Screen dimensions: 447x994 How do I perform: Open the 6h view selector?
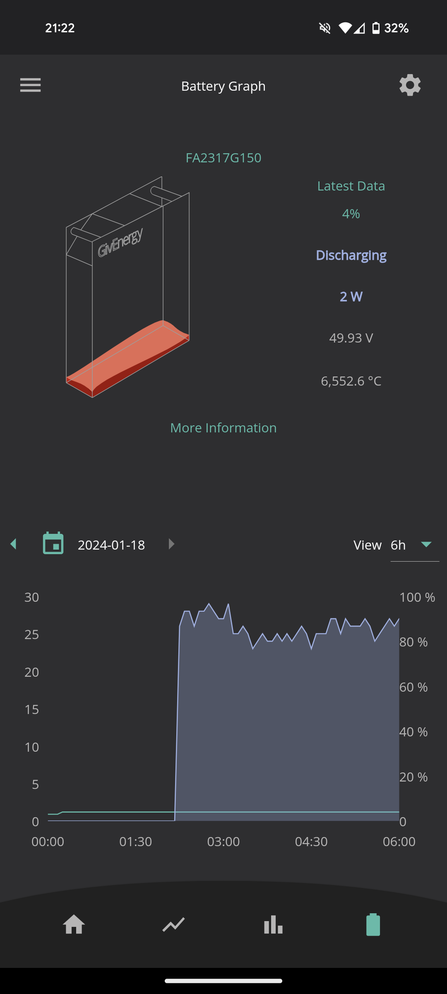pyautogui.click(x=415, y=545)
